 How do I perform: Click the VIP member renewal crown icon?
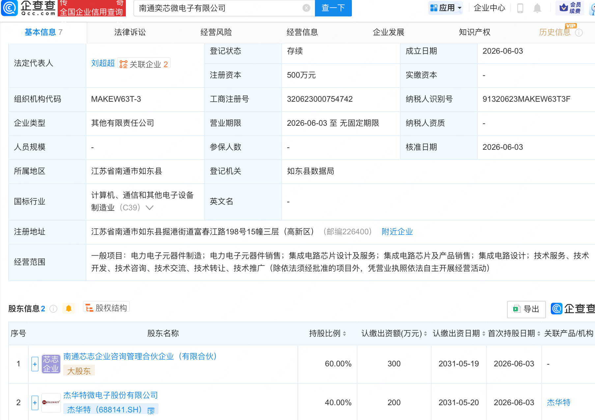[564, 8]
